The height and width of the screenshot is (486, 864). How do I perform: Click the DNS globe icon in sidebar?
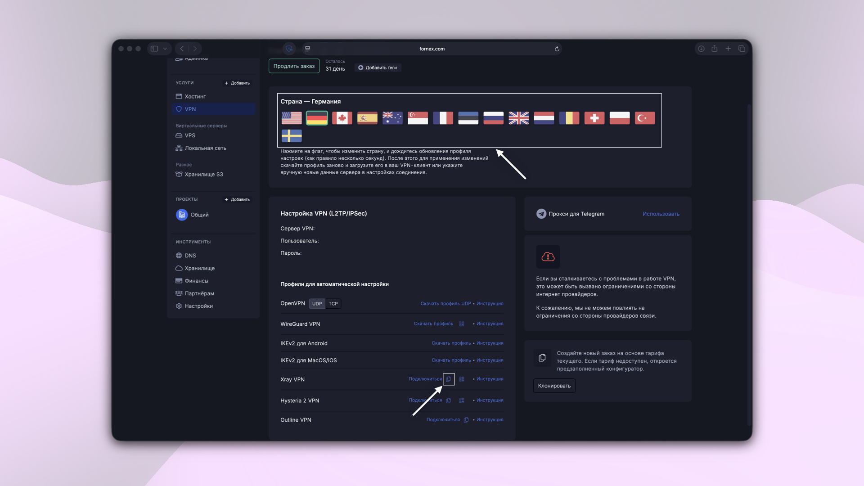click(179, 255)
